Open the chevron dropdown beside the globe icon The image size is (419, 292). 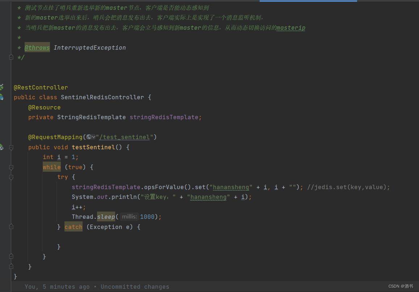click(93, 137)
